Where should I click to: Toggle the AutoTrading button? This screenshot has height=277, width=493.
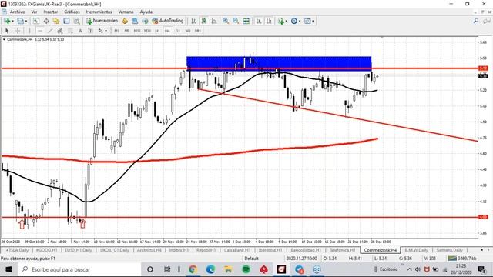tap(168, 21)
